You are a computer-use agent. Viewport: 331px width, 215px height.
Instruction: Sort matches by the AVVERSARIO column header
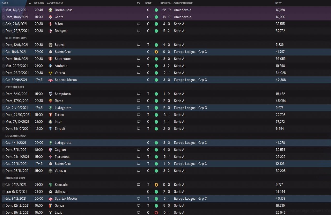point(55,3)
